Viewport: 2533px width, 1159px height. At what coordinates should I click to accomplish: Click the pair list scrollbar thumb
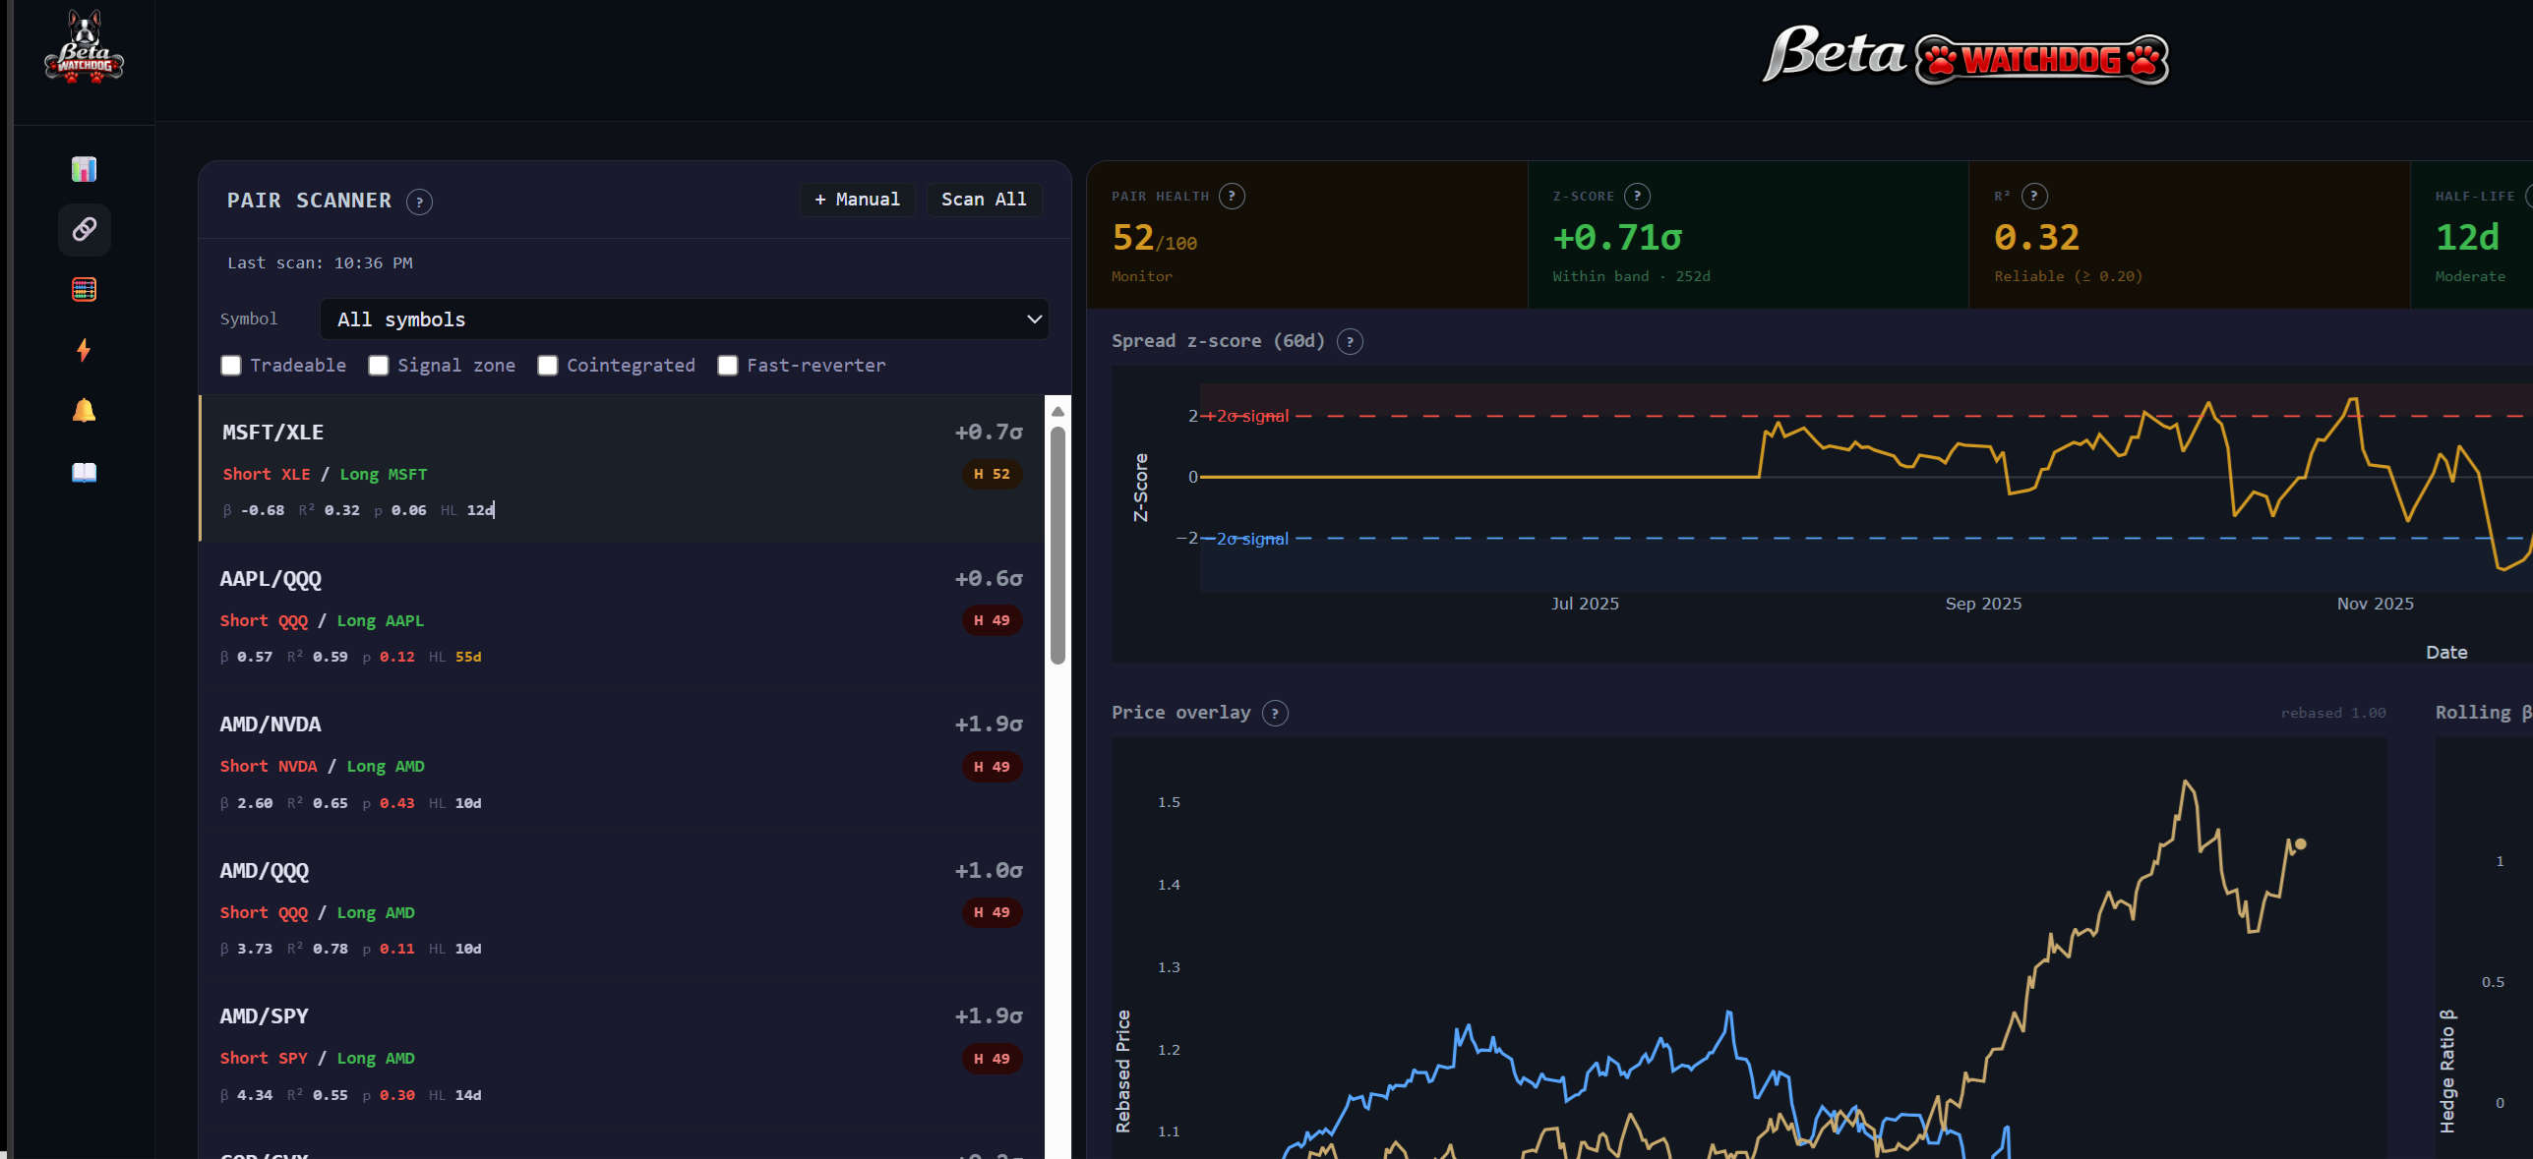tap(1057, 546)
